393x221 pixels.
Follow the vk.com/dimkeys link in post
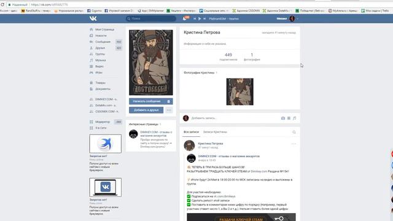225,196
